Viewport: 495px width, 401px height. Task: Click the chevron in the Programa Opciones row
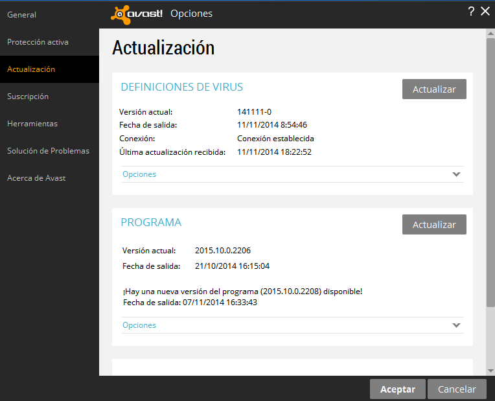(x=456, y=325)
